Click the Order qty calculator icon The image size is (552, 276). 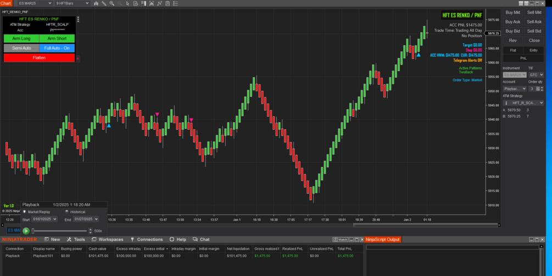pyautogui.click(x=538, y=89)
